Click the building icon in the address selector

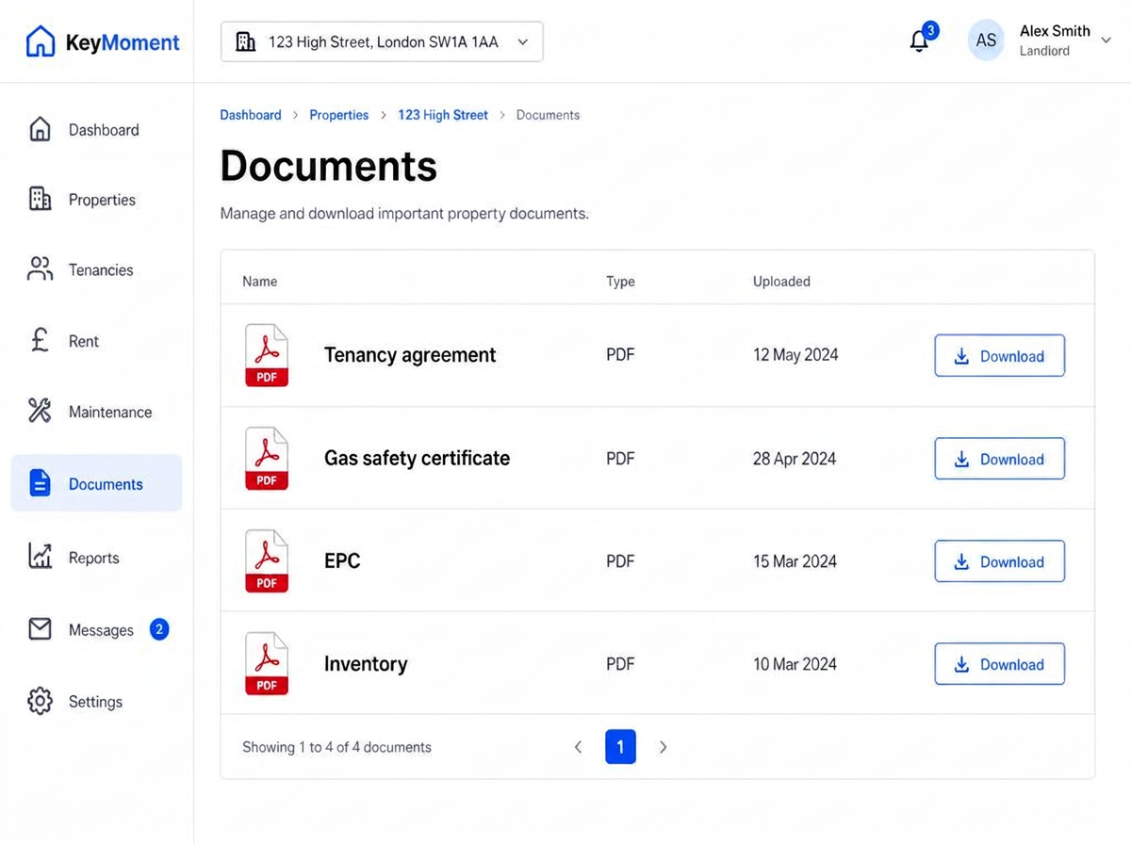(246, 41)
